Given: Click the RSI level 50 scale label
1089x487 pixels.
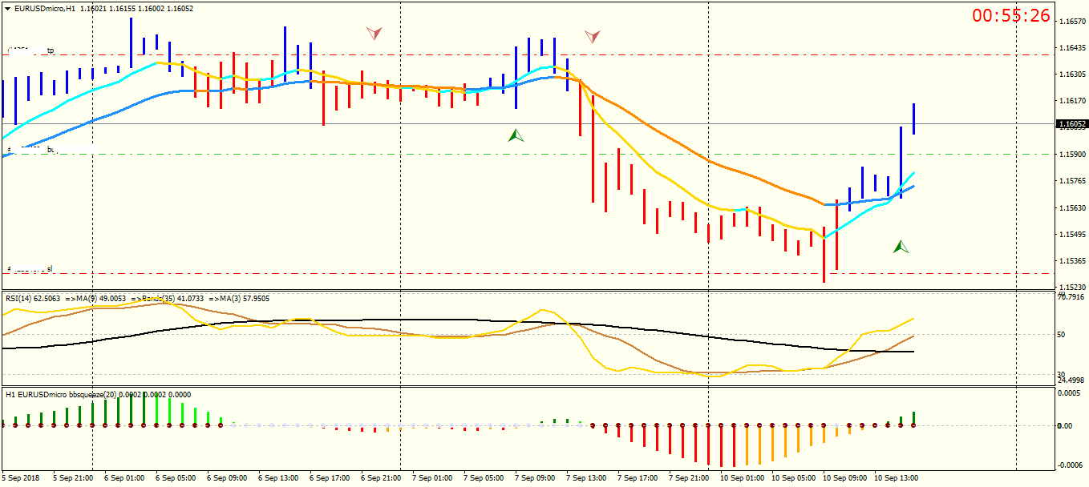Looking at the screenshot, I should click(1061, 335).
